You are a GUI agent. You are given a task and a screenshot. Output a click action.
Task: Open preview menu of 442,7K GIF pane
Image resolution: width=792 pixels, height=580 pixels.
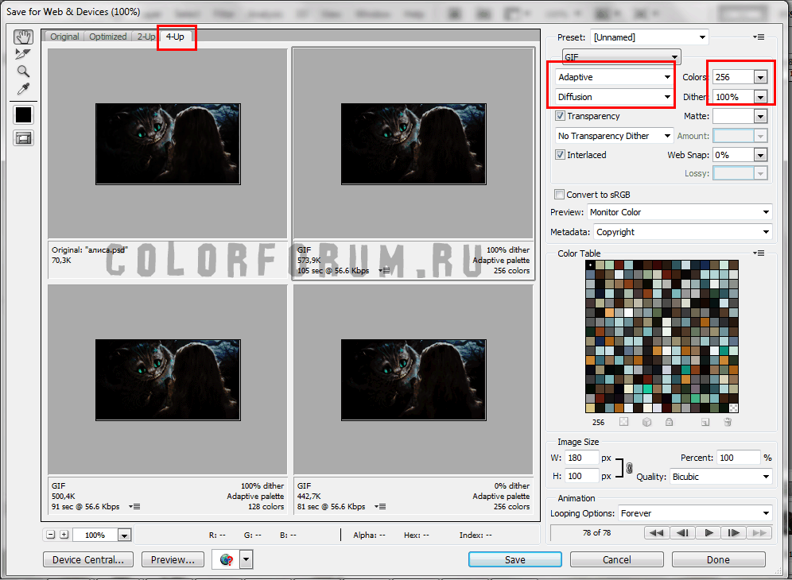[380, 506]
